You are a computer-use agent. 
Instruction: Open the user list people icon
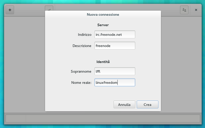(x=184, y=10)
